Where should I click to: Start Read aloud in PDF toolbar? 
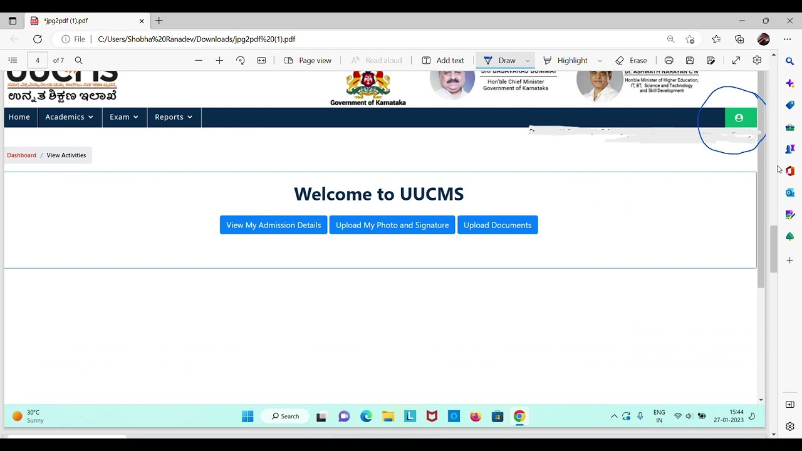tap(376, 60)
